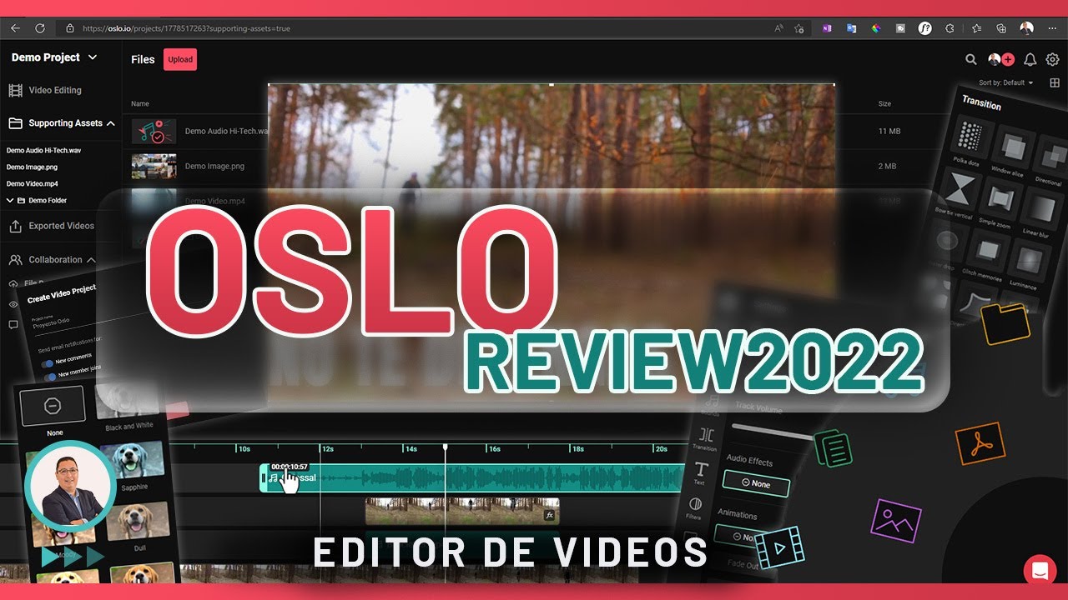Open the chat support bubble
The height and width of the screenshot is (600, 1068).
click(1040, 571)
